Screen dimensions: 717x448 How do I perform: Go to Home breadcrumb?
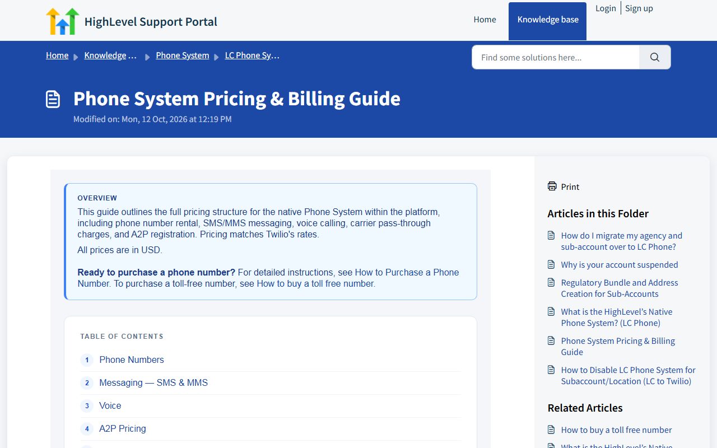[57, 55]
